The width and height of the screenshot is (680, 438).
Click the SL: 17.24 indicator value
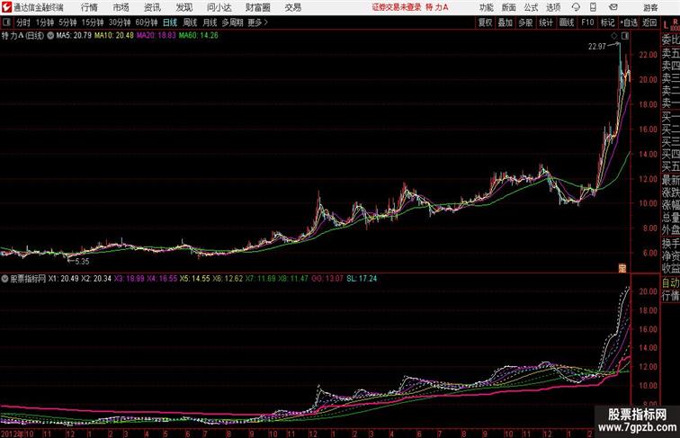[x=362, y=279]
